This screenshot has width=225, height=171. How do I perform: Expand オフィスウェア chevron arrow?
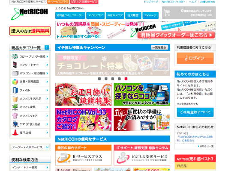47,116
